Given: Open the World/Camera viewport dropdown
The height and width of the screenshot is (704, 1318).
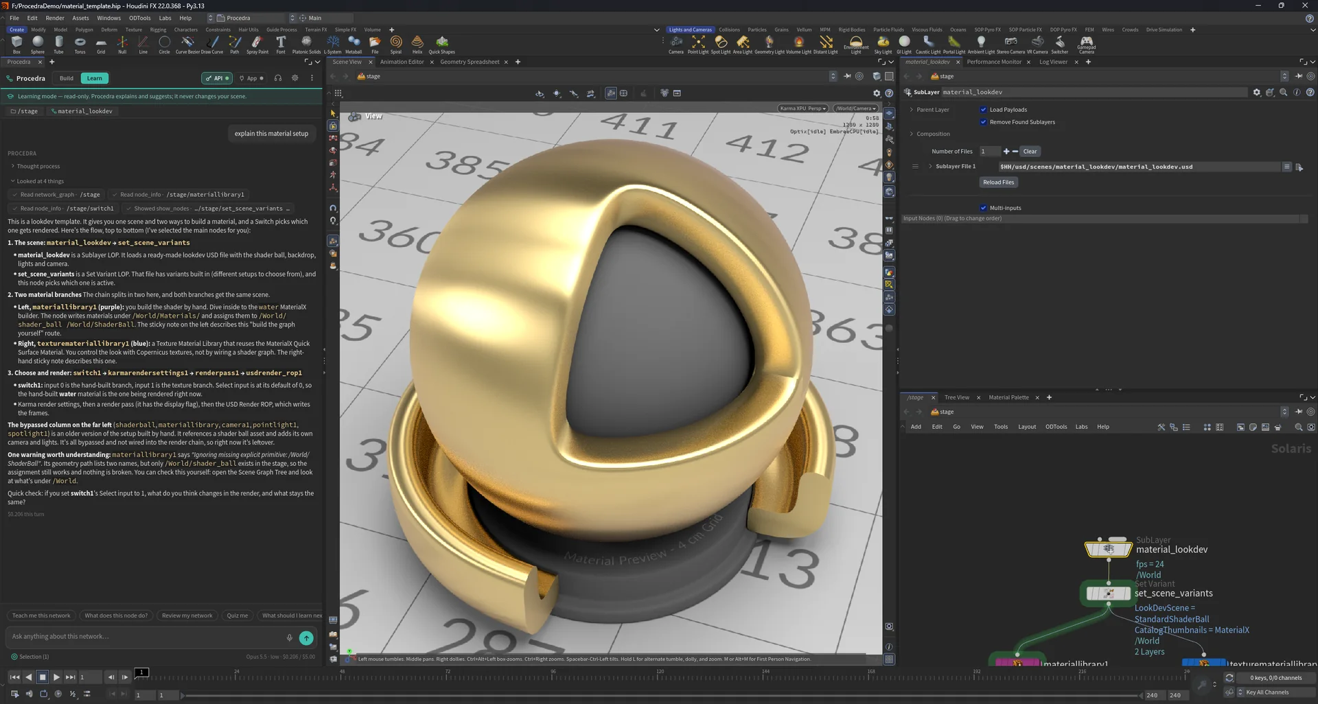Looking at the screenshot, I should (856, 108).
